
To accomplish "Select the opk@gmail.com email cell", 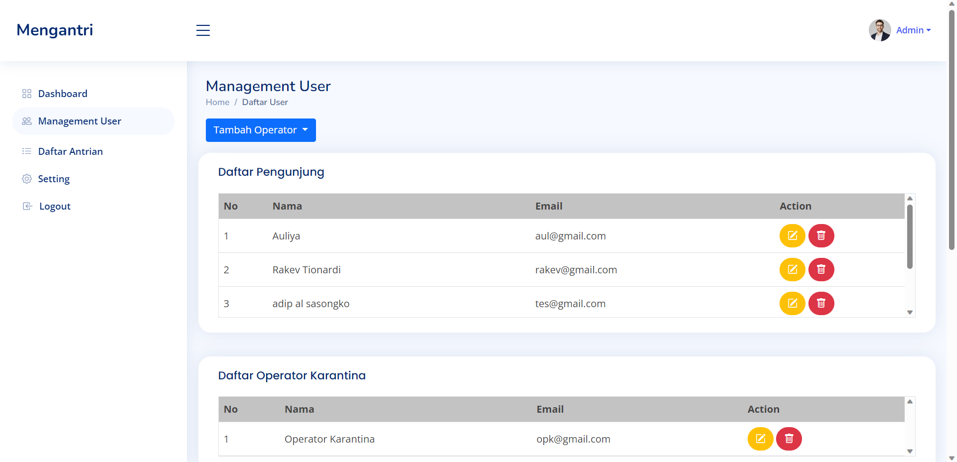I will click(573, 439).
